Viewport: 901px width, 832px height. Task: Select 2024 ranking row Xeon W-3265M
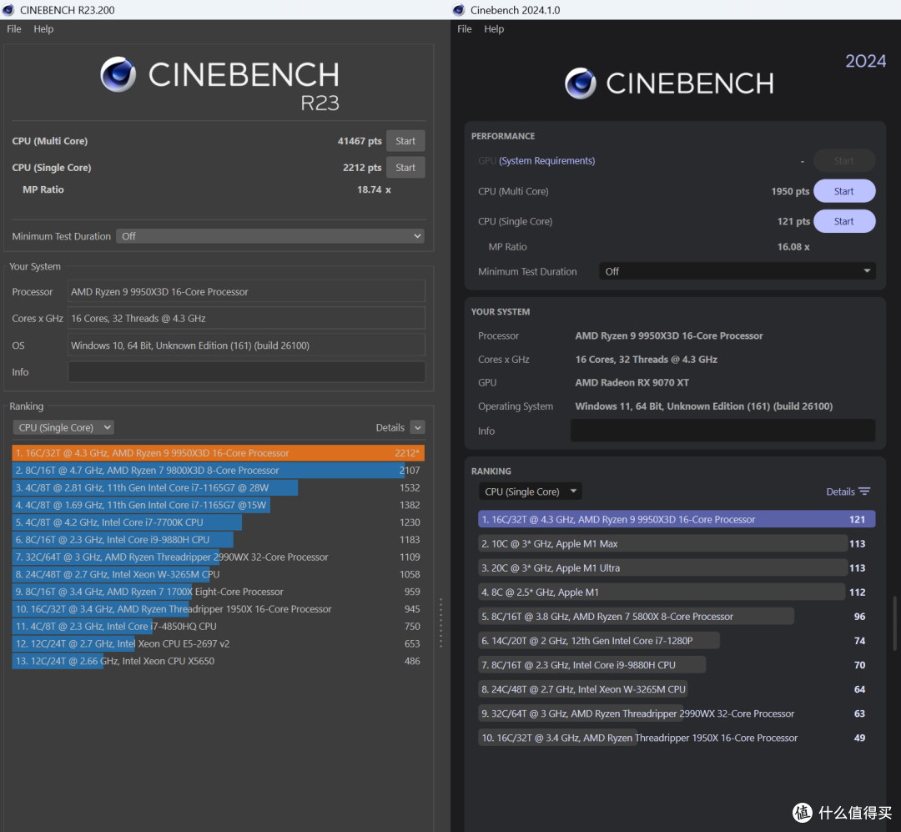coord(677,688)
